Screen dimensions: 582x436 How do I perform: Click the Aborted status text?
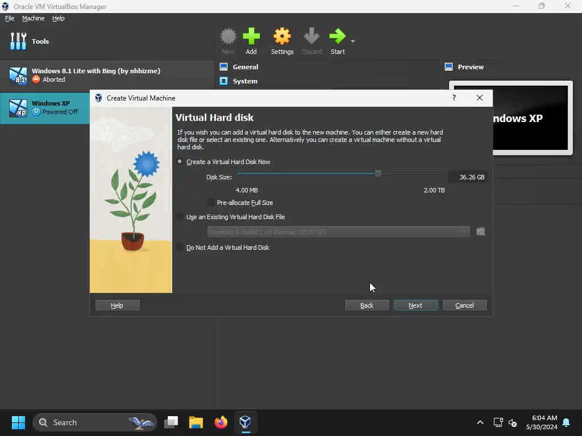click(x=54, y=79)
